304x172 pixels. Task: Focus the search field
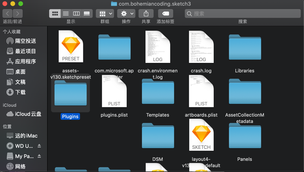pyautogui.click(x=243, y=13)
